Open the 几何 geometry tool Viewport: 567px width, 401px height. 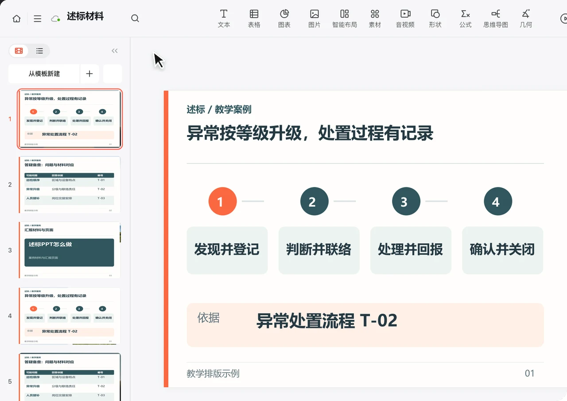[x=526, y=19]
